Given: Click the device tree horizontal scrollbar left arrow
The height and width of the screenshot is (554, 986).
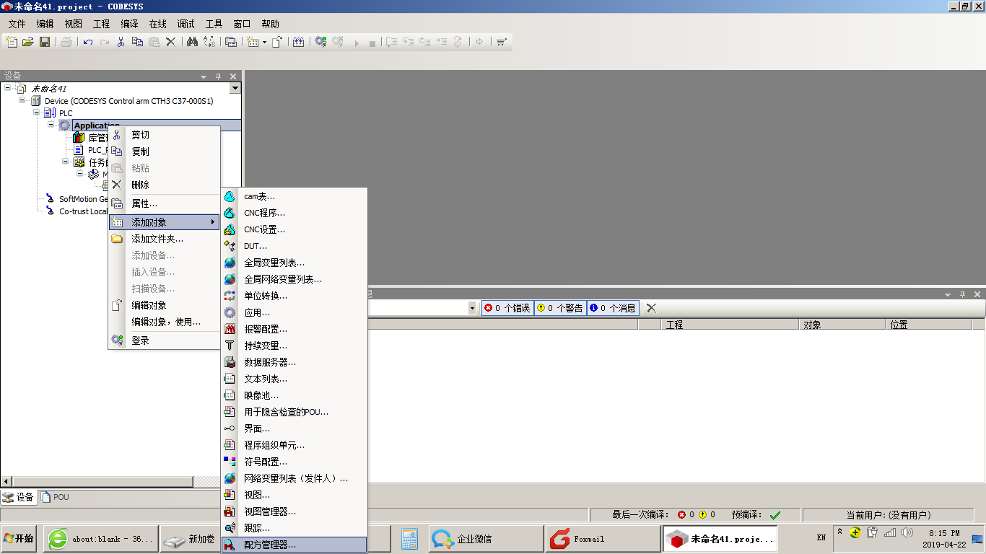Looking at the screenshot, I should tap(6, 481).
